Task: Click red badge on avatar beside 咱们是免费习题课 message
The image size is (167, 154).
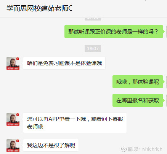Action: 18,59
